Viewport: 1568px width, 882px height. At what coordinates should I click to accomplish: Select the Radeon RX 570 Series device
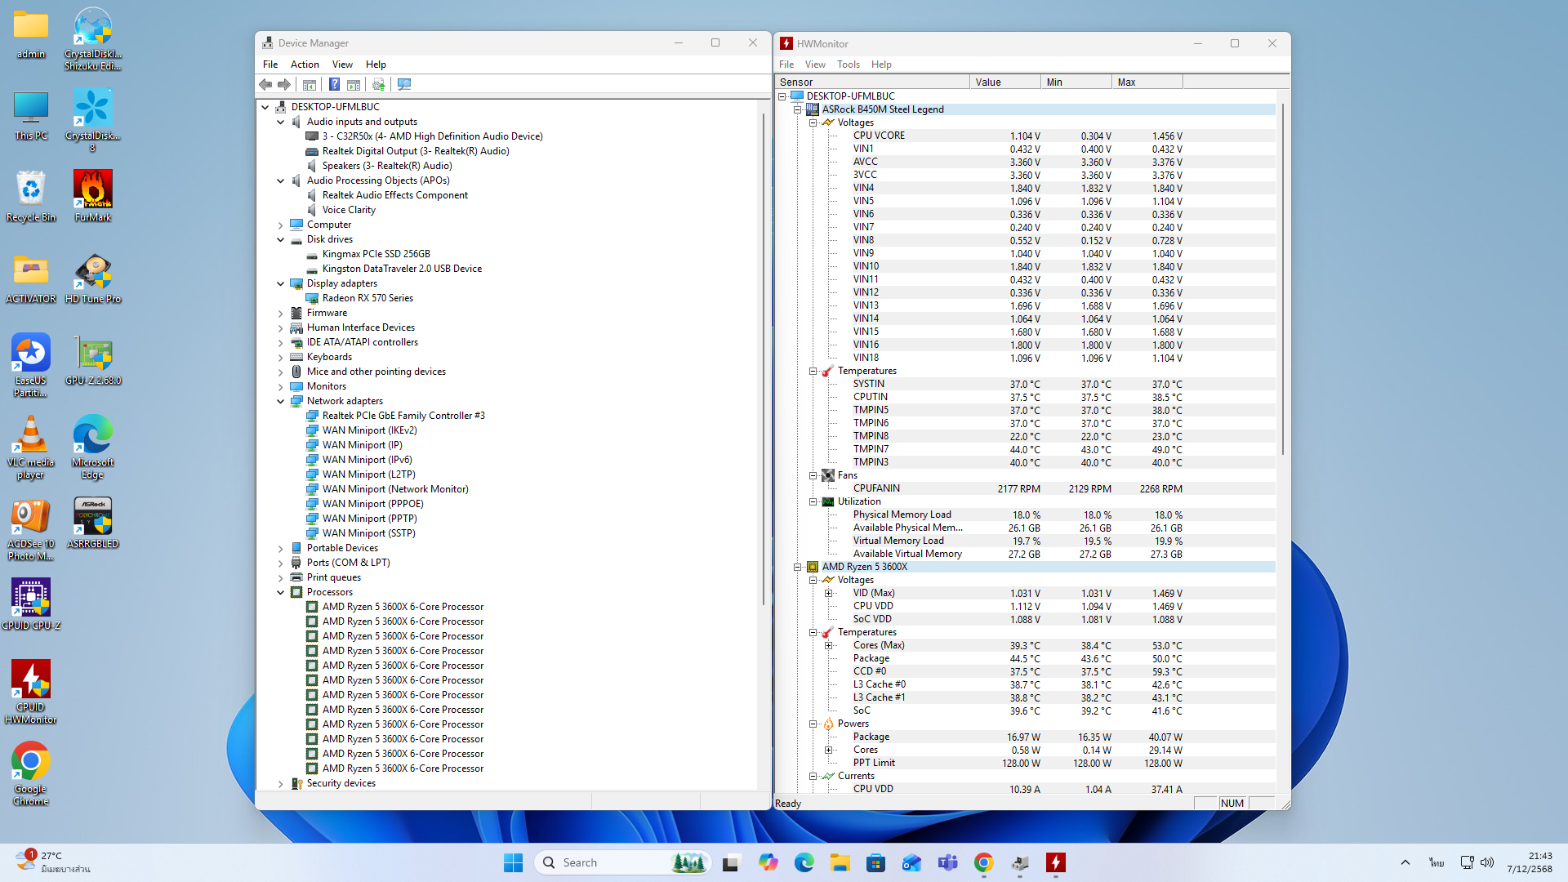367,298
